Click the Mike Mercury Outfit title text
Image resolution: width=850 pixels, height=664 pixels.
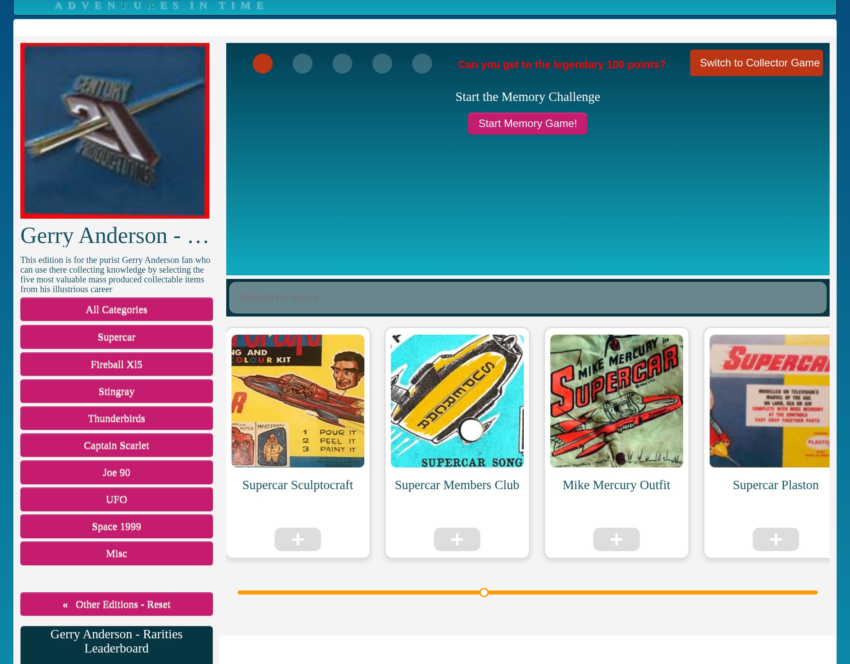point(616,485)
